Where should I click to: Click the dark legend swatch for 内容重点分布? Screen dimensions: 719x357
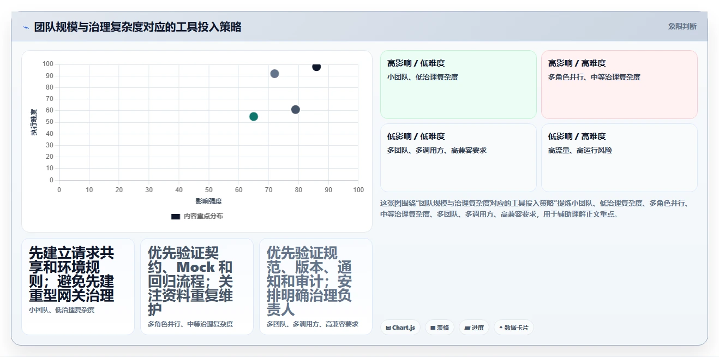pyautogui.click(x=176, y=216)
